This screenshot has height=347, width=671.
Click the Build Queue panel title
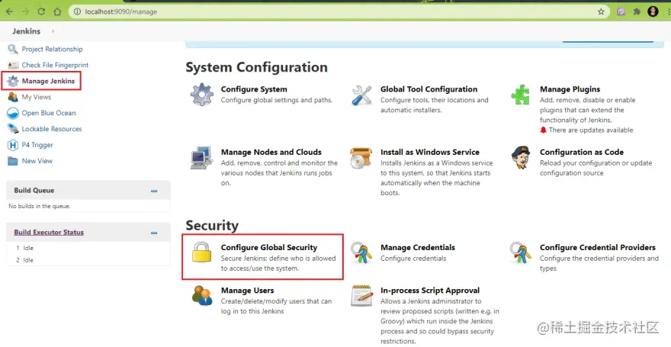[x=34, y=191]
